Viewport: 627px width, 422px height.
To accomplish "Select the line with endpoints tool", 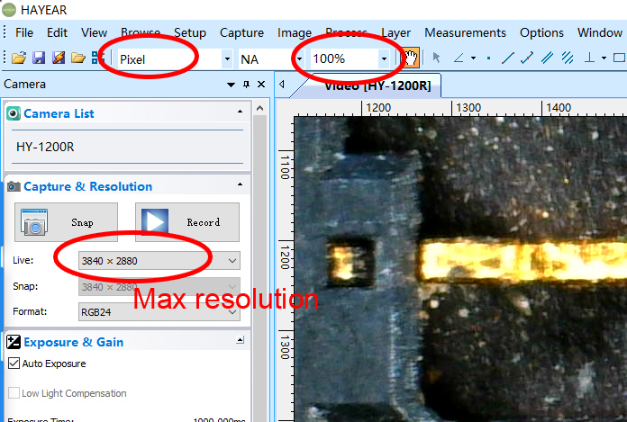I will (x=527, y=58).
